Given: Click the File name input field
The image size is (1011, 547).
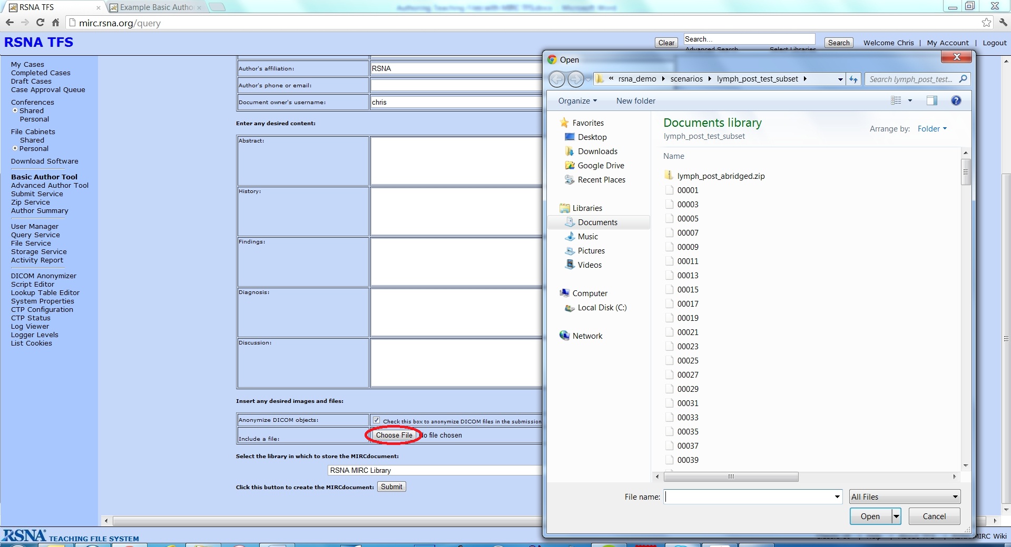Looking at the screenshot, I should tap(749, 497).
